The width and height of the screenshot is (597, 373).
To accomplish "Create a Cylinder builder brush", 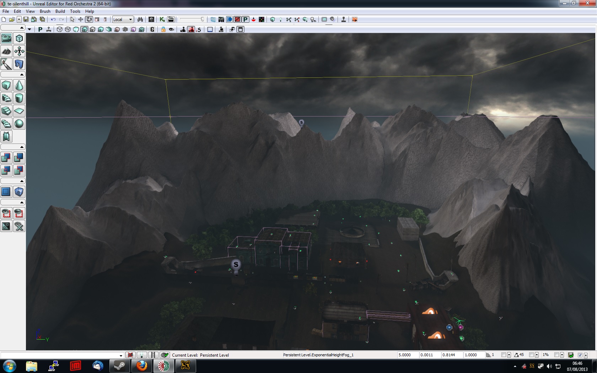I will (x=19, y=98).
